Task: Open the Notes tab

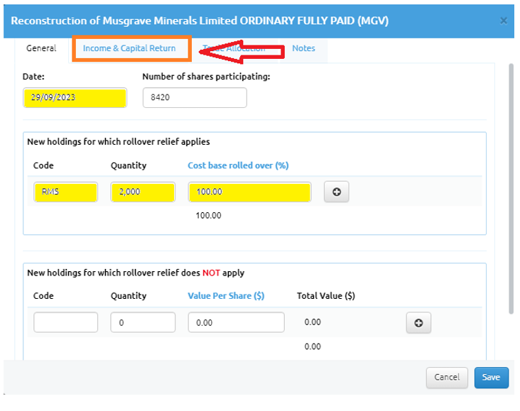Action: tap(303, 48)
